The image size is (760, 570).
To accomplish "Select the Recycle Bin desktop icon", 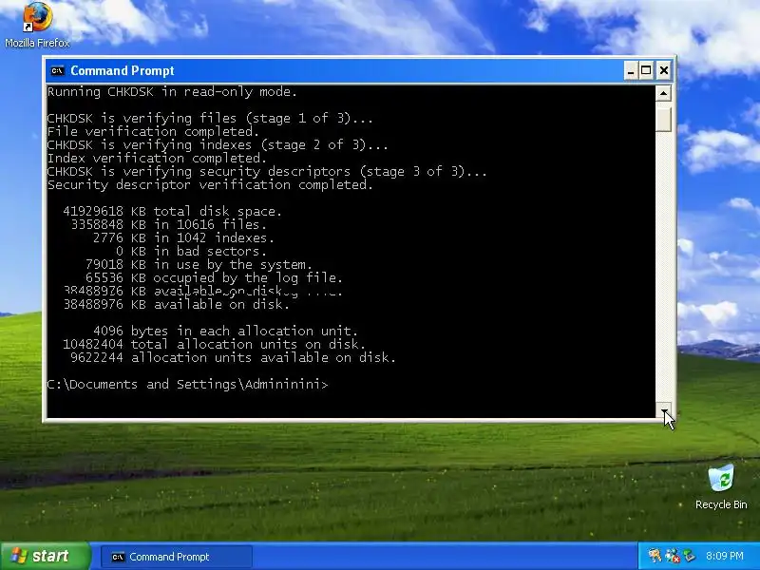I will click(x=721, y=486).
